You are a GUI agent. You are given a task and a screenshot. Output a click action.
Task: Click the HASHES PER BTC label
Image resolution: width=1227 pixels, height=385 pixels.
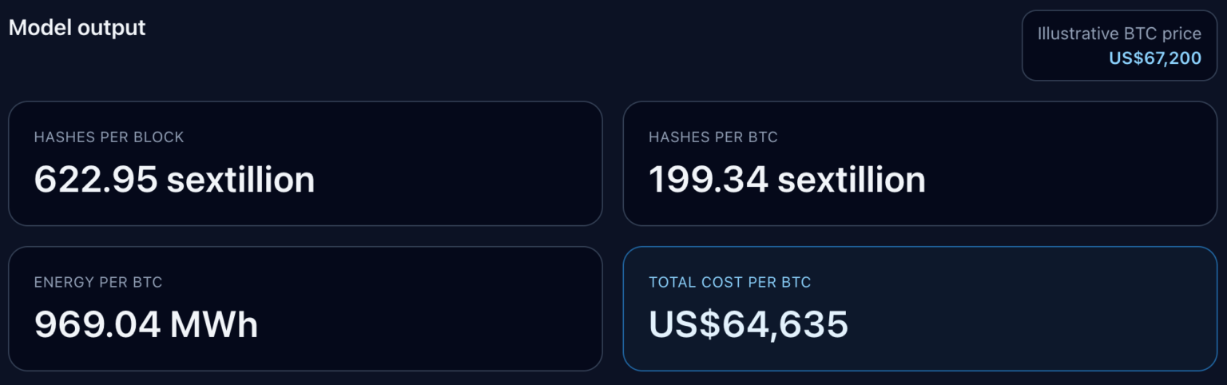pos(713,137)
